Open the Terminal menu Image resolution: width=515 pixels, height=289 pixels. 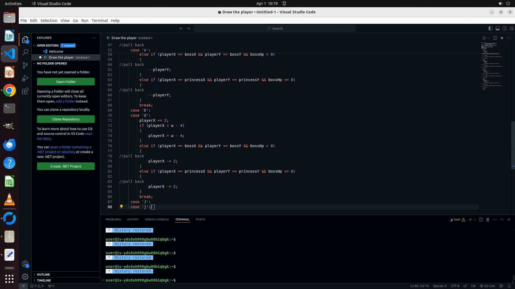pyautogui.click(x=100, y=21)
